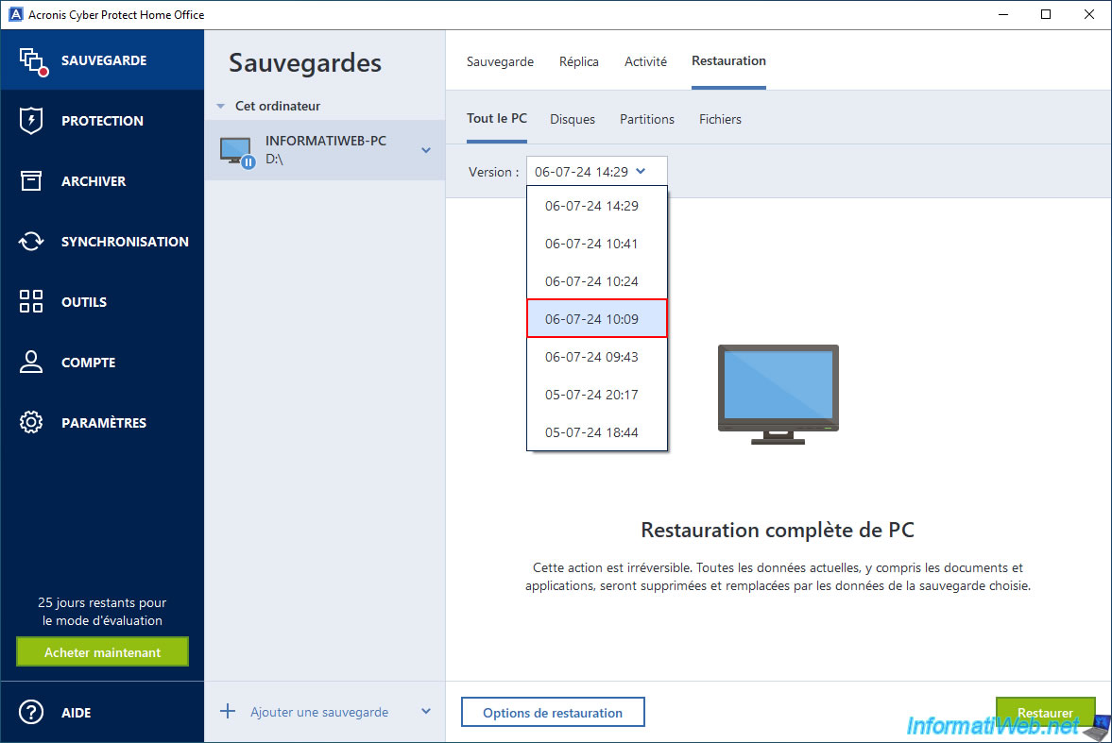Image resolution: width=1112 pixels, height=743 pixels.
Task: Expand INFORMATIWEB-PC backup options chevron
Action: point(426,150)
